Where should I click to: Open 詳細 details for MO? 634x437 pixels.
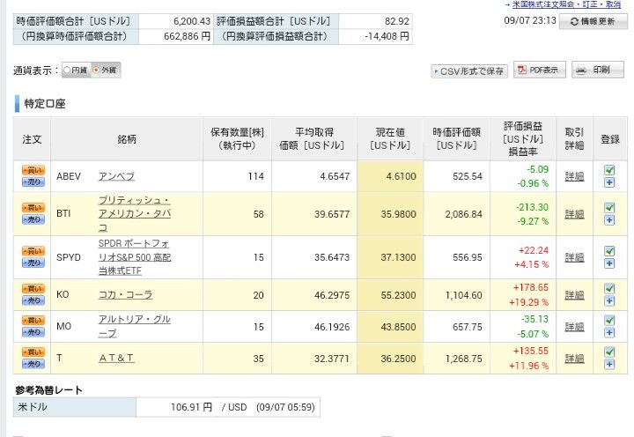click(574, 327)
